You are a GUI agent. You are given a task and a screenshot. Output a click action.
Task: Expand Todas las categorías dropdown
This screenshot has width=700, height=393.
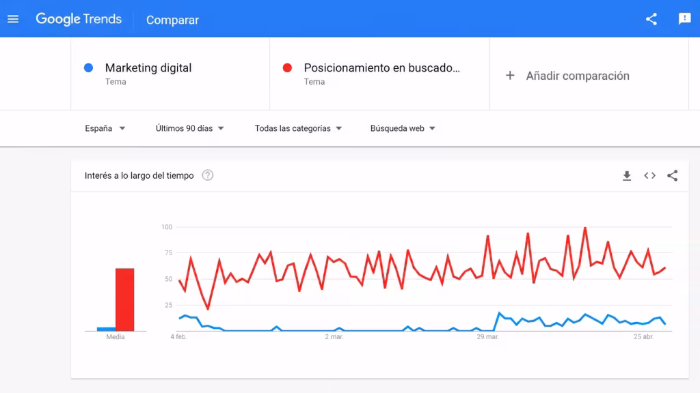(x=298, y=128)
